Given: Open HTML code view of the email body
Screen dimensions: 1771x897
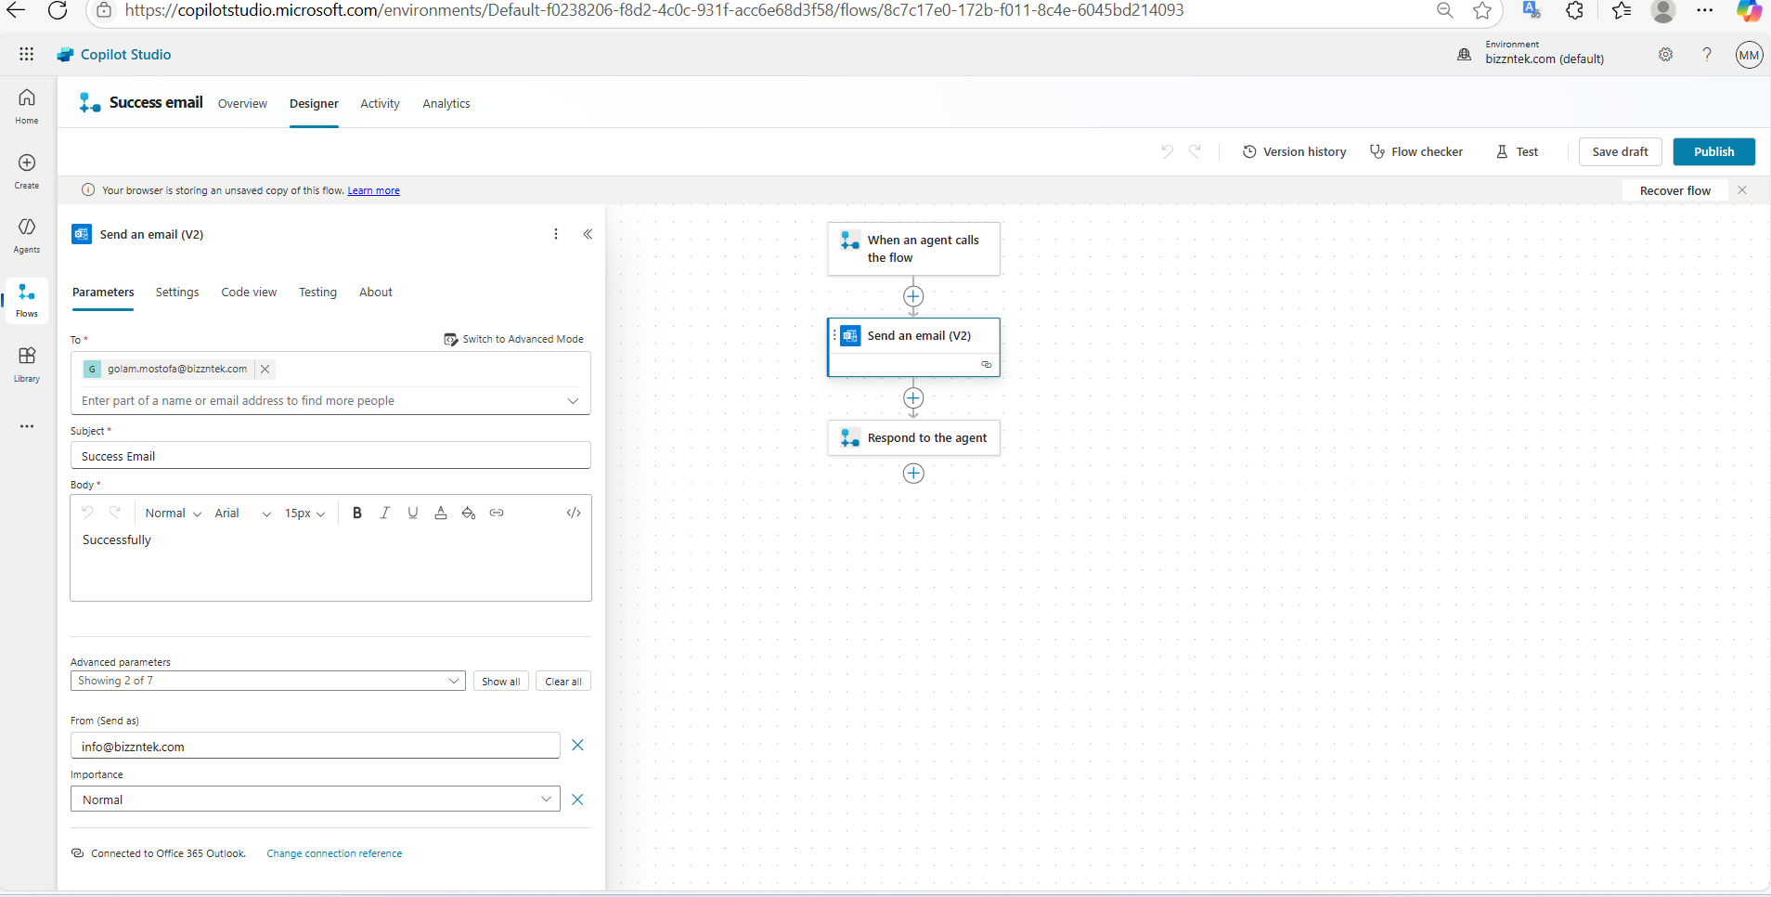Looking at the screenshot, I should [573, 512].
